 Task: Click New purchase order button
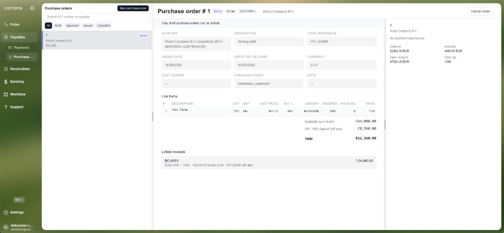point(133,8)
